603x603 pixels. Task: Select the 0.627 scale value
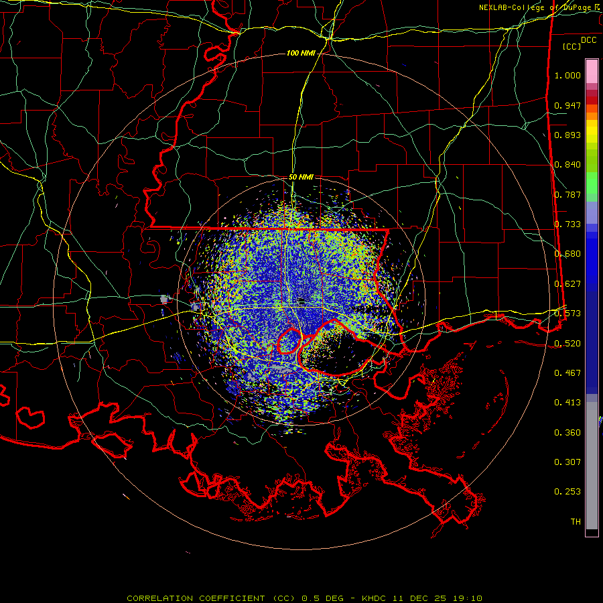567,284
